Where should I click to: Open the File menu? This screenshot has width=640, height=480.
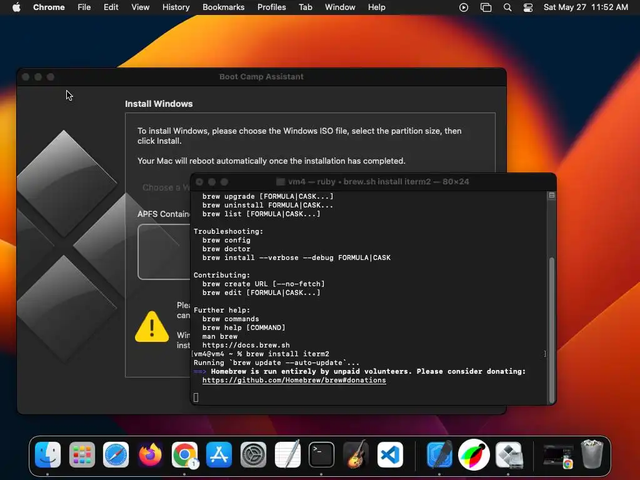click(84, 7)
